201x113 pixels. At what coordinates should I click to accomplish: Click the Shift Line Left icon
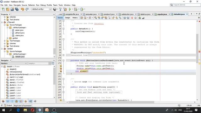pos(124,18)
